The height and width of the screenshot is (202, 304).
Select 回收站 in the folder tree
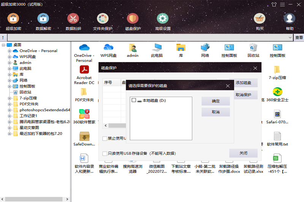tap(25, 92)
